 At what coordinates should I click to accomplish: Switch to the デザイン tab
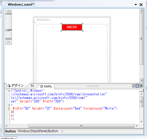point(16,85)
